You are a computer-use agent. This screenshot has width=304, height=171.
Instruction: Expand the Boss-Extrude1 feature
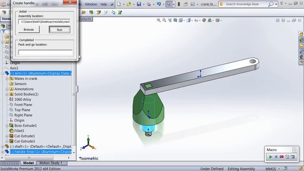click(7, 125)
